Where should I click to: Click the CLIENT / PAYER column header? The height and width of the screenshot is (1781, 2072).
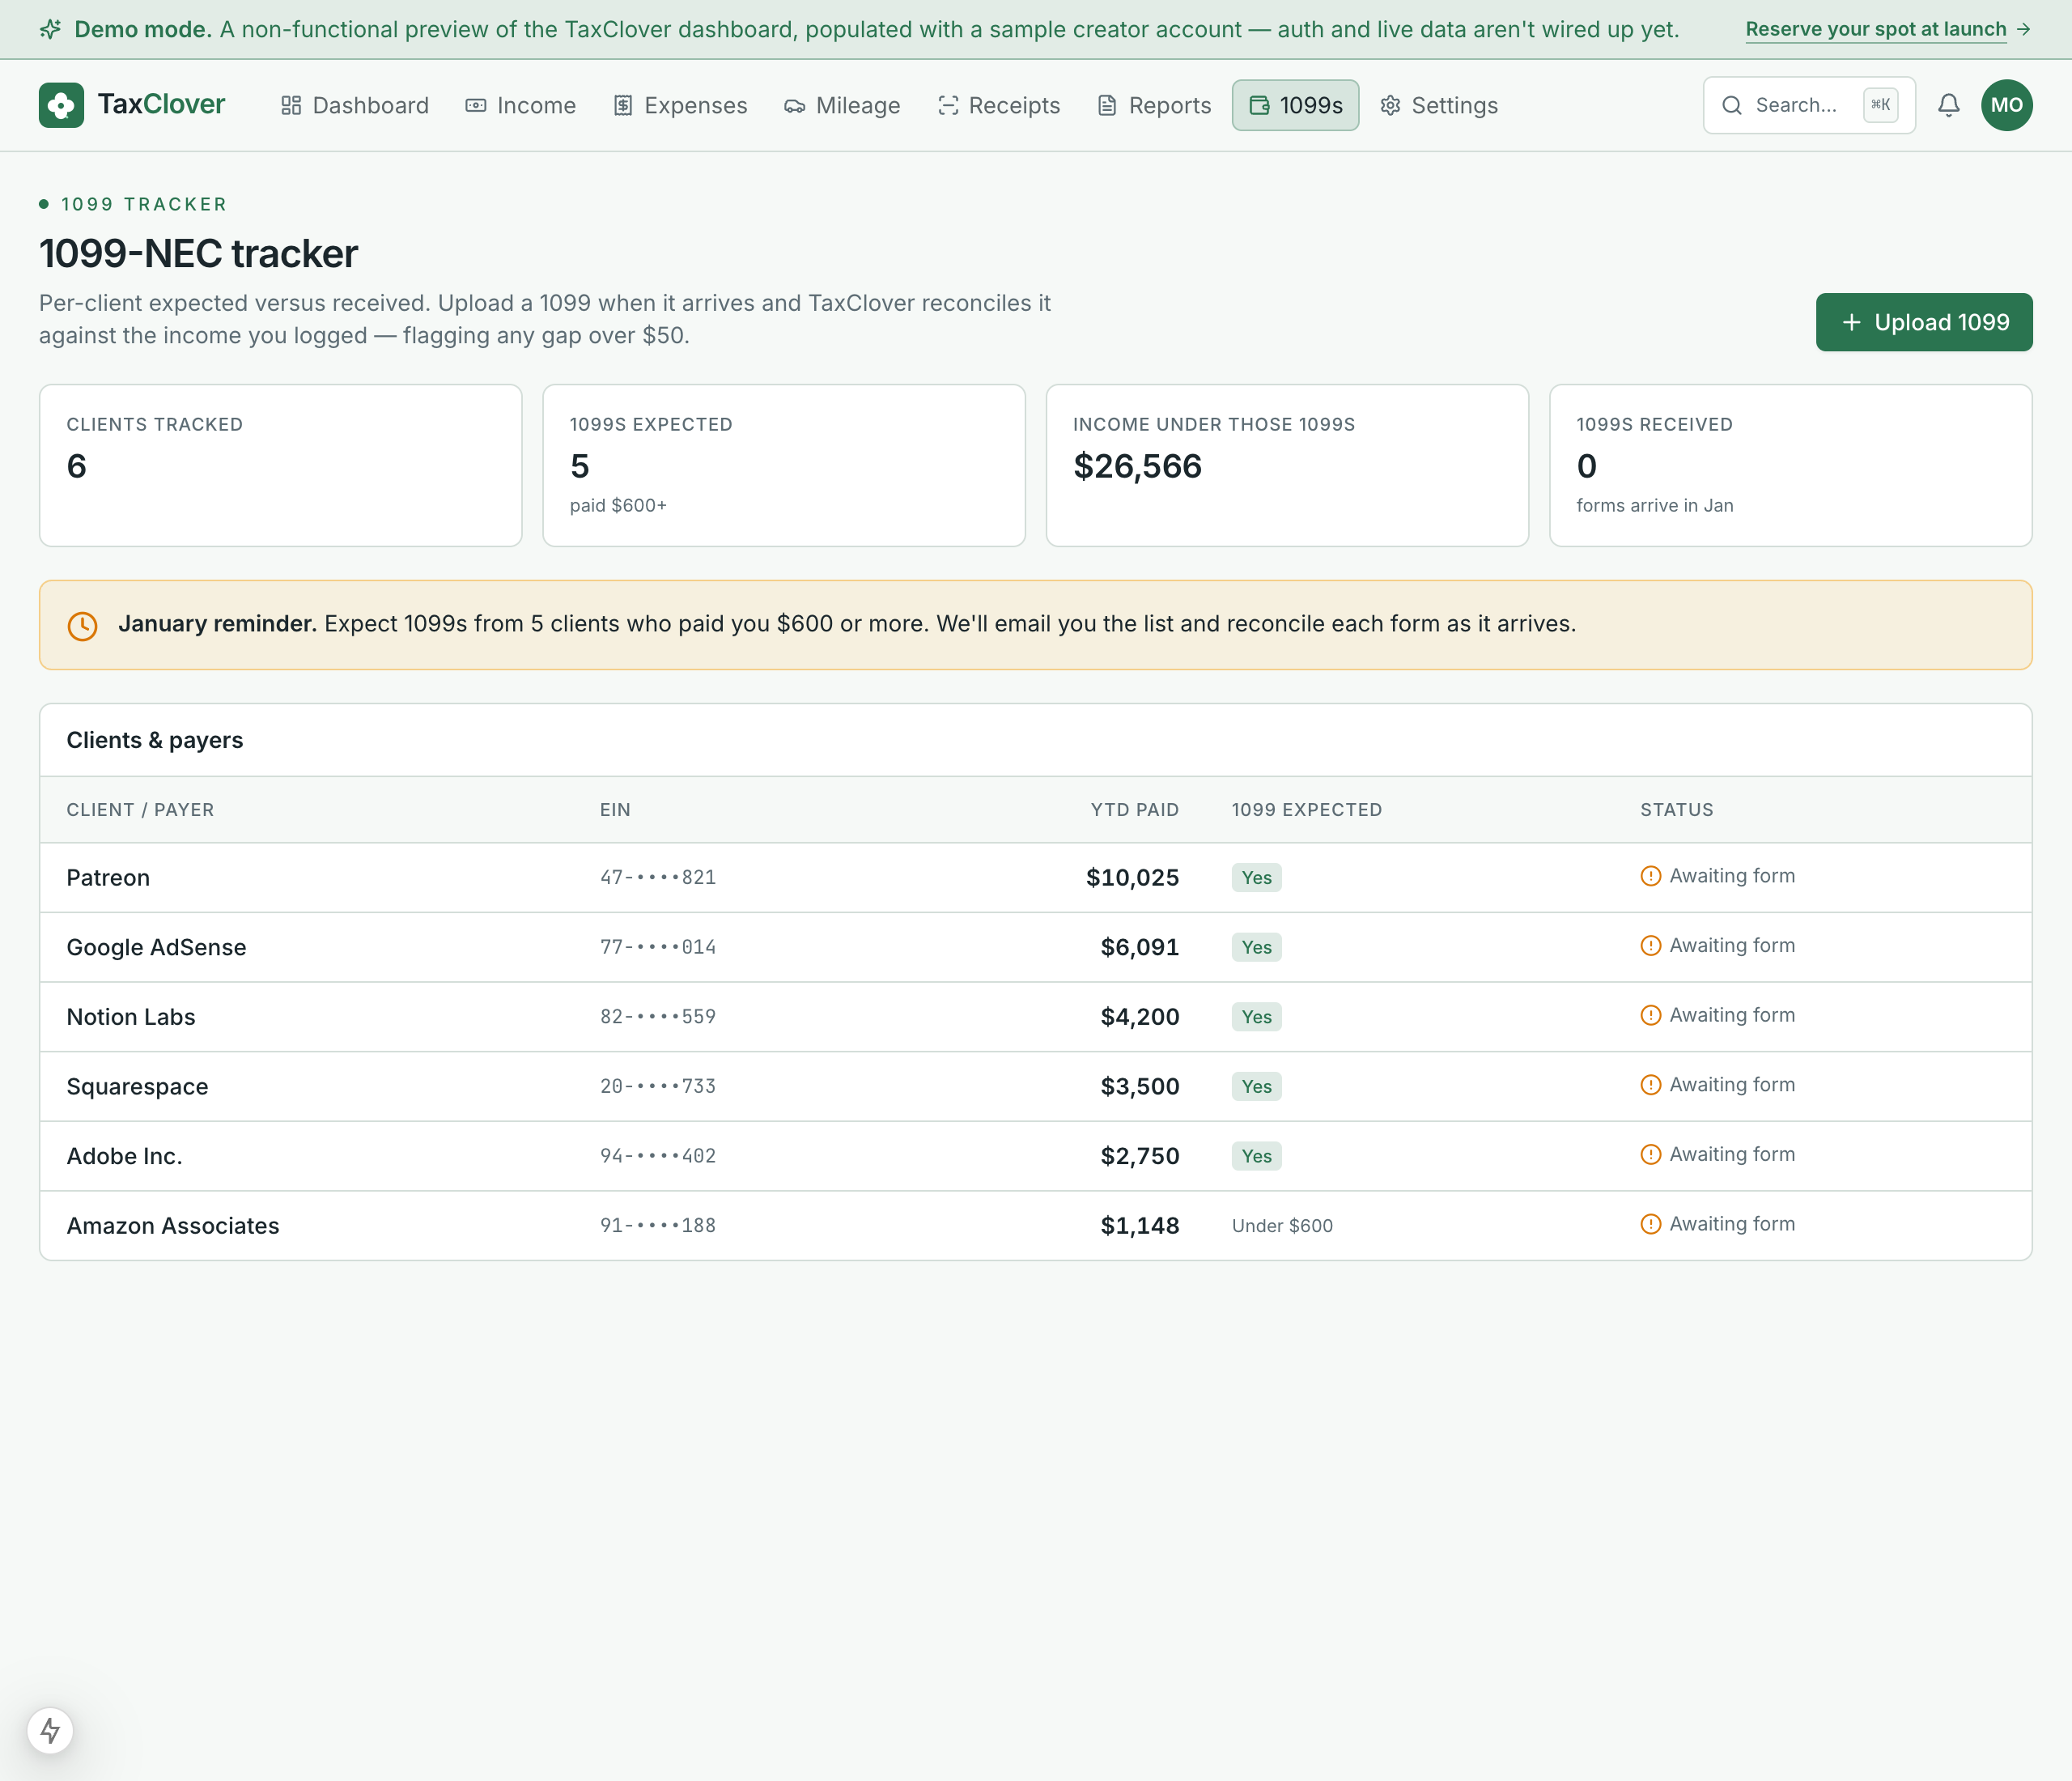pos(140,810)
